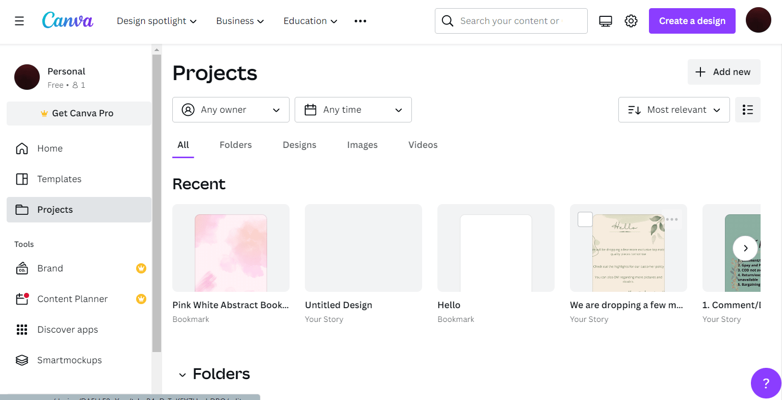The width and height of the screenshot is (782, 400).
Task: Collapse the Folders section
Action: pyautogui.click(x=183, y=374)
